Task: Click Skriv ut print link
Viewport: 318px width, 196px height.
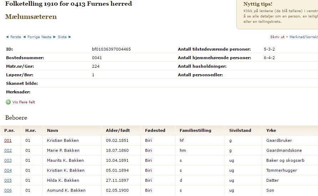Action: [x=277, y=37]
